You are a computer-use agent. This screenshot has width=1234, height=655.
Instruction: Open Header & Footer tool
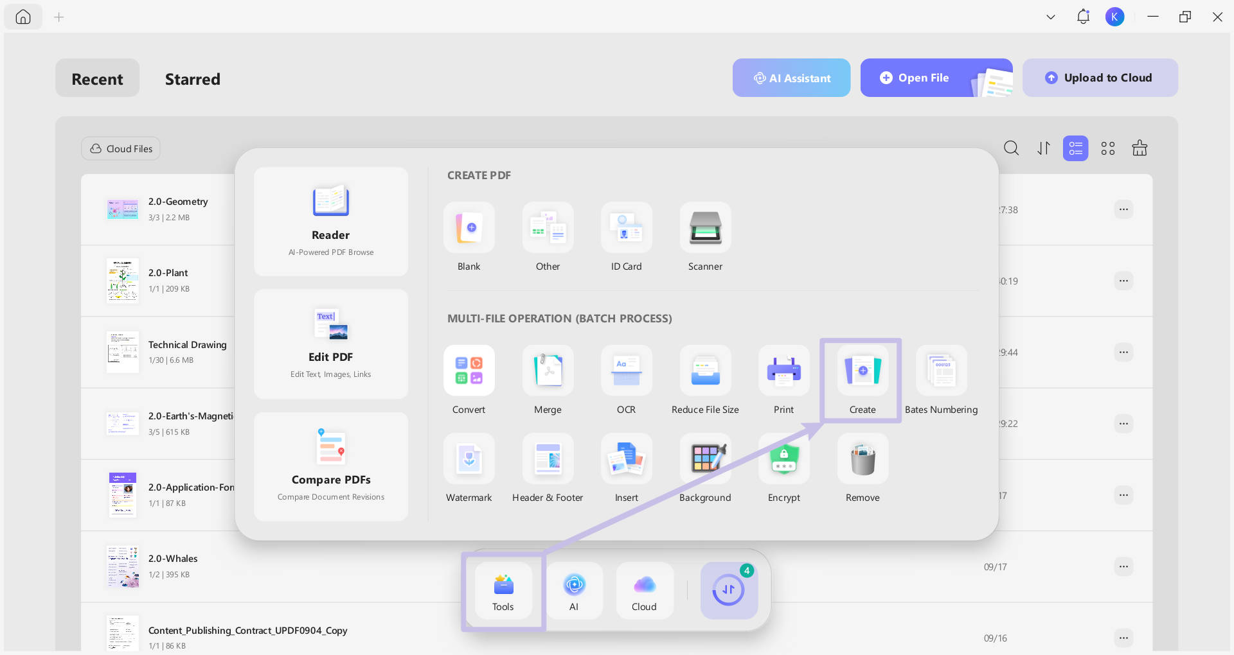548,459
